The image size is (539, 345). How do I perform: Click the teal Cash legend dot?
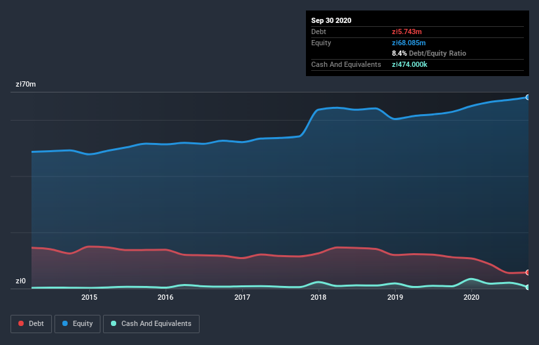click(114, 323)
